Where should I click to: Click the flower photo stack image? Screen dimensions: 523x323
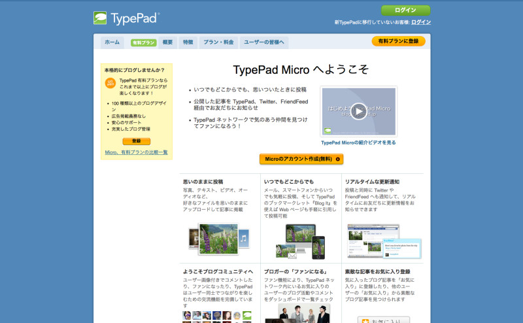218,239
